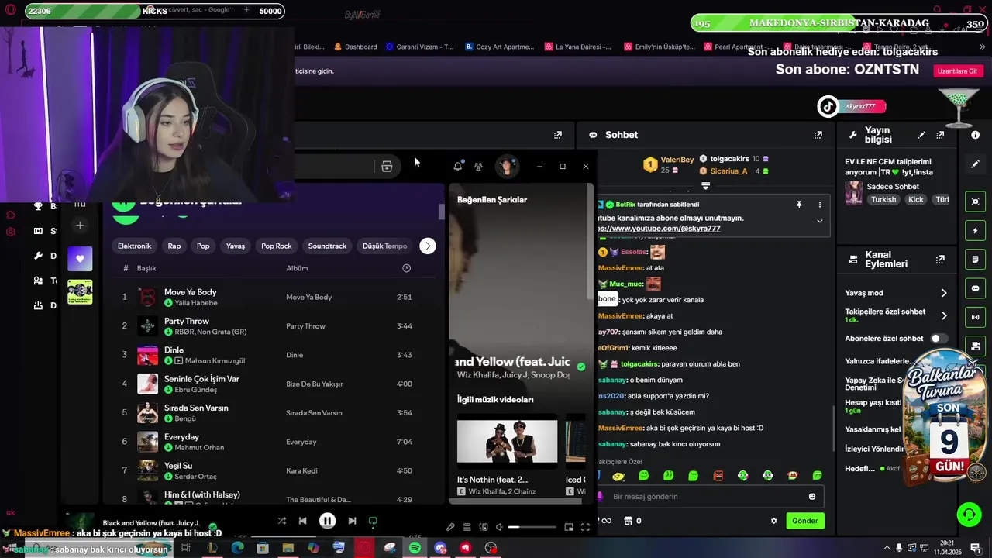
Task: Open It's Nothin music video thumbnail
Action: coord(507,441)
